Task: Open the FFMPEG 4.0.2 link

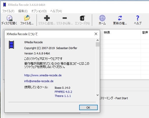Action: point(63,92)
